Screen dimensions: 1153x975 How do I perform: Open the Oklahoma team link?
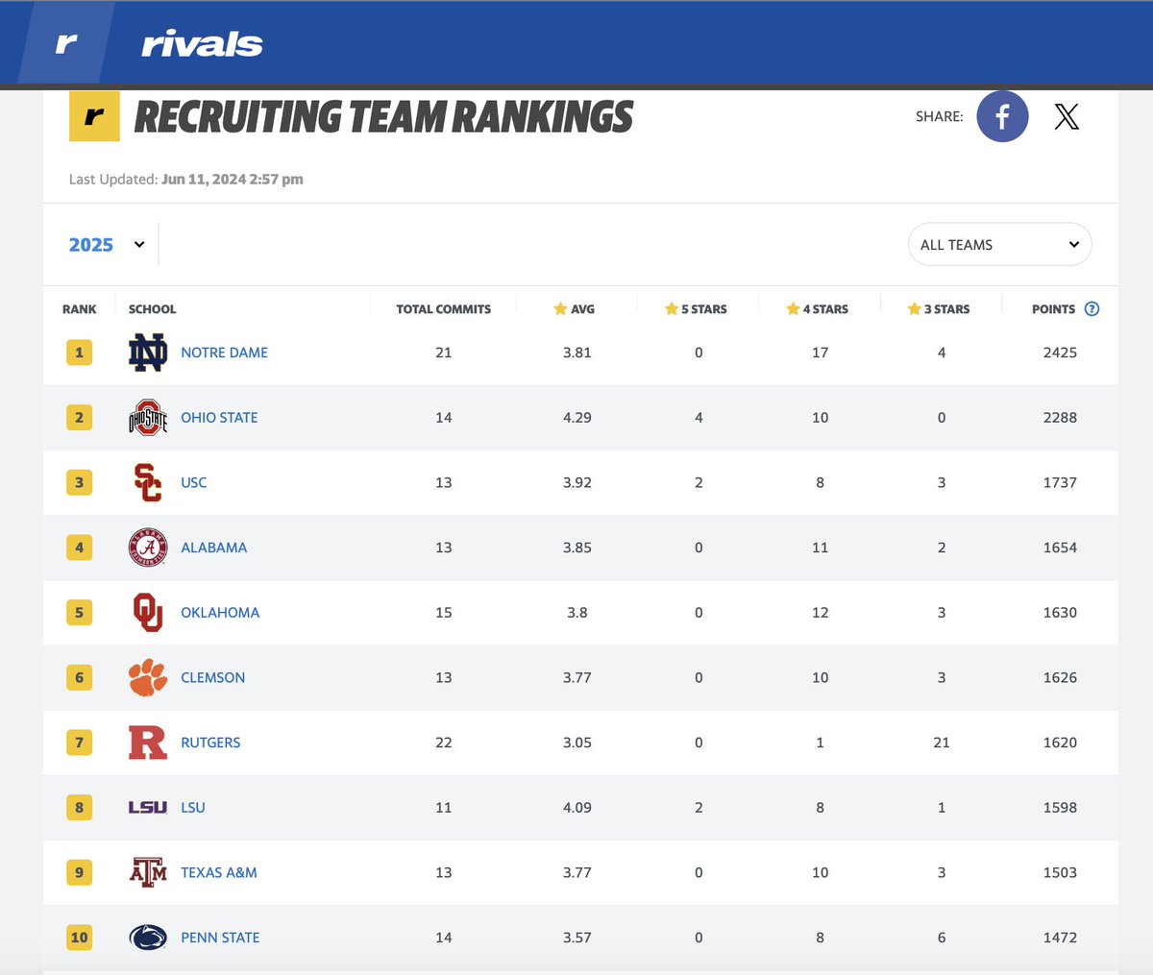[x=220, y=612]
